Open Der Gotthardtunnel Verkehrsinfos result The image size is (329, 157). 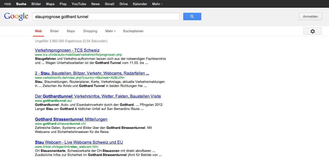pyautogui.click(x=98, y=96)
